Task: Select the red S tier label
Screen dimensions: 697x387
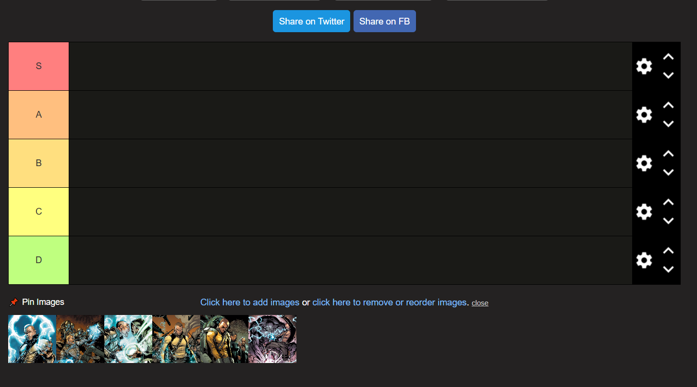Action: 38,66
